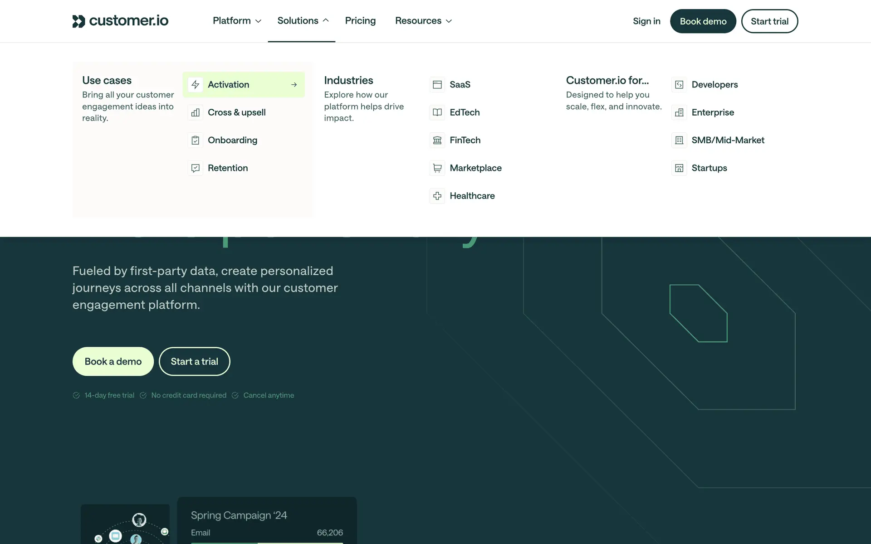Click the Activation lightning bolt icon

pos(196,85)
